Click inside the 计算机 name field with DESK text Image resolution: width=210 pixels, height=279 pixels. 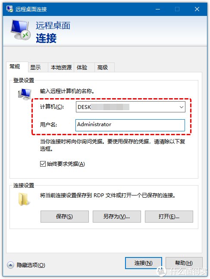click(127, 107)
